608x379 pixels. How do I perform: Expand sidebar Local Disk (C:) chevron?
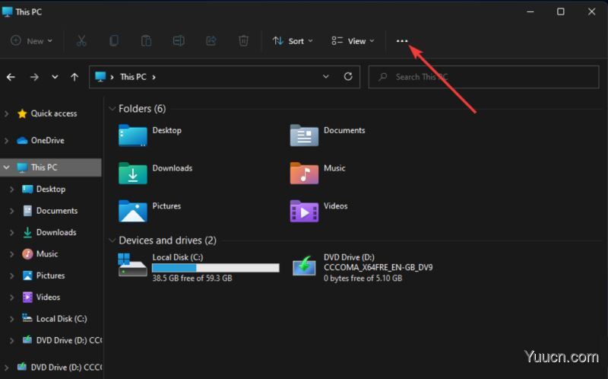point(12,319)
